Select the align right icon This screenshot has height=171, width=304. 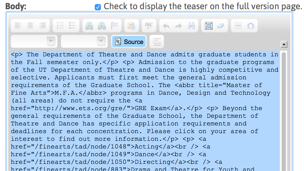click(x=43, y=26)
